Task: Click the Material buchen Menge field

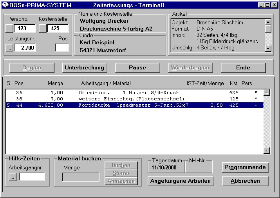Action: tap(81, 177)
